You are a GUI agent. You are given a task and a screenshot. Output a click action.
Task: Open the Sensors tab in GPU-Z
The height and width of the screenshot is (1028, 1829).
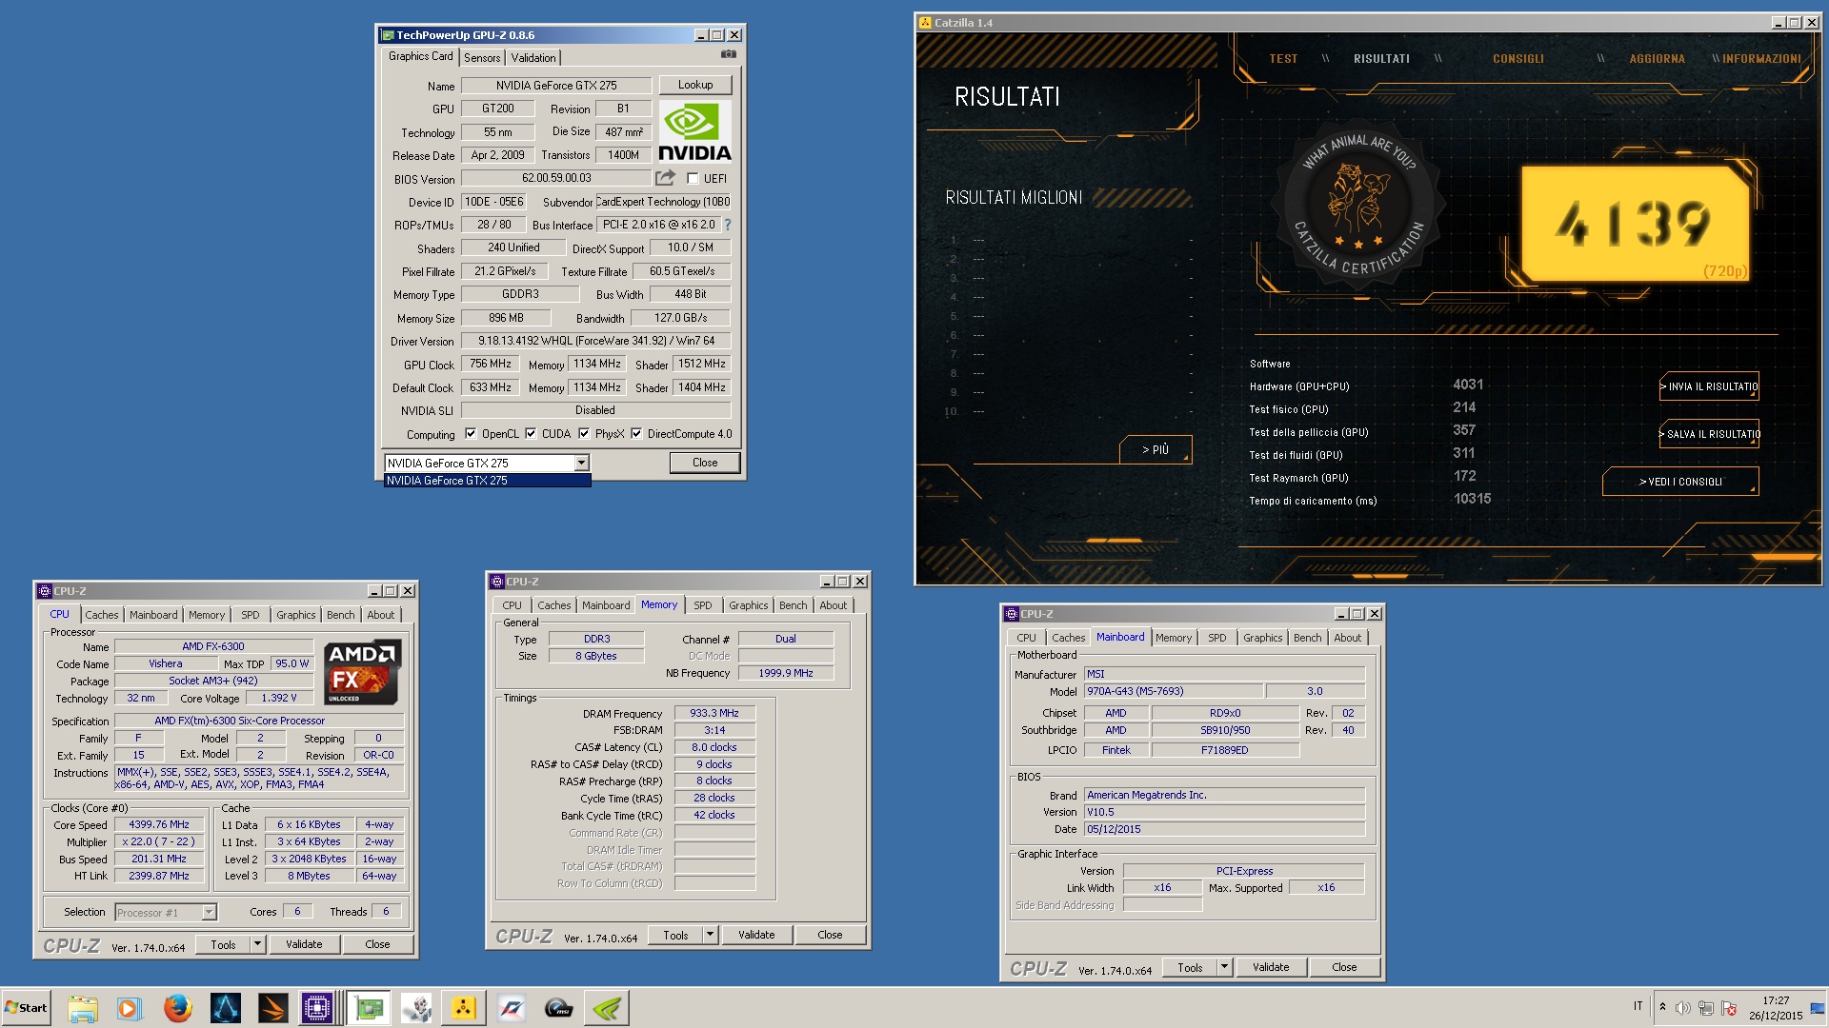482,58
